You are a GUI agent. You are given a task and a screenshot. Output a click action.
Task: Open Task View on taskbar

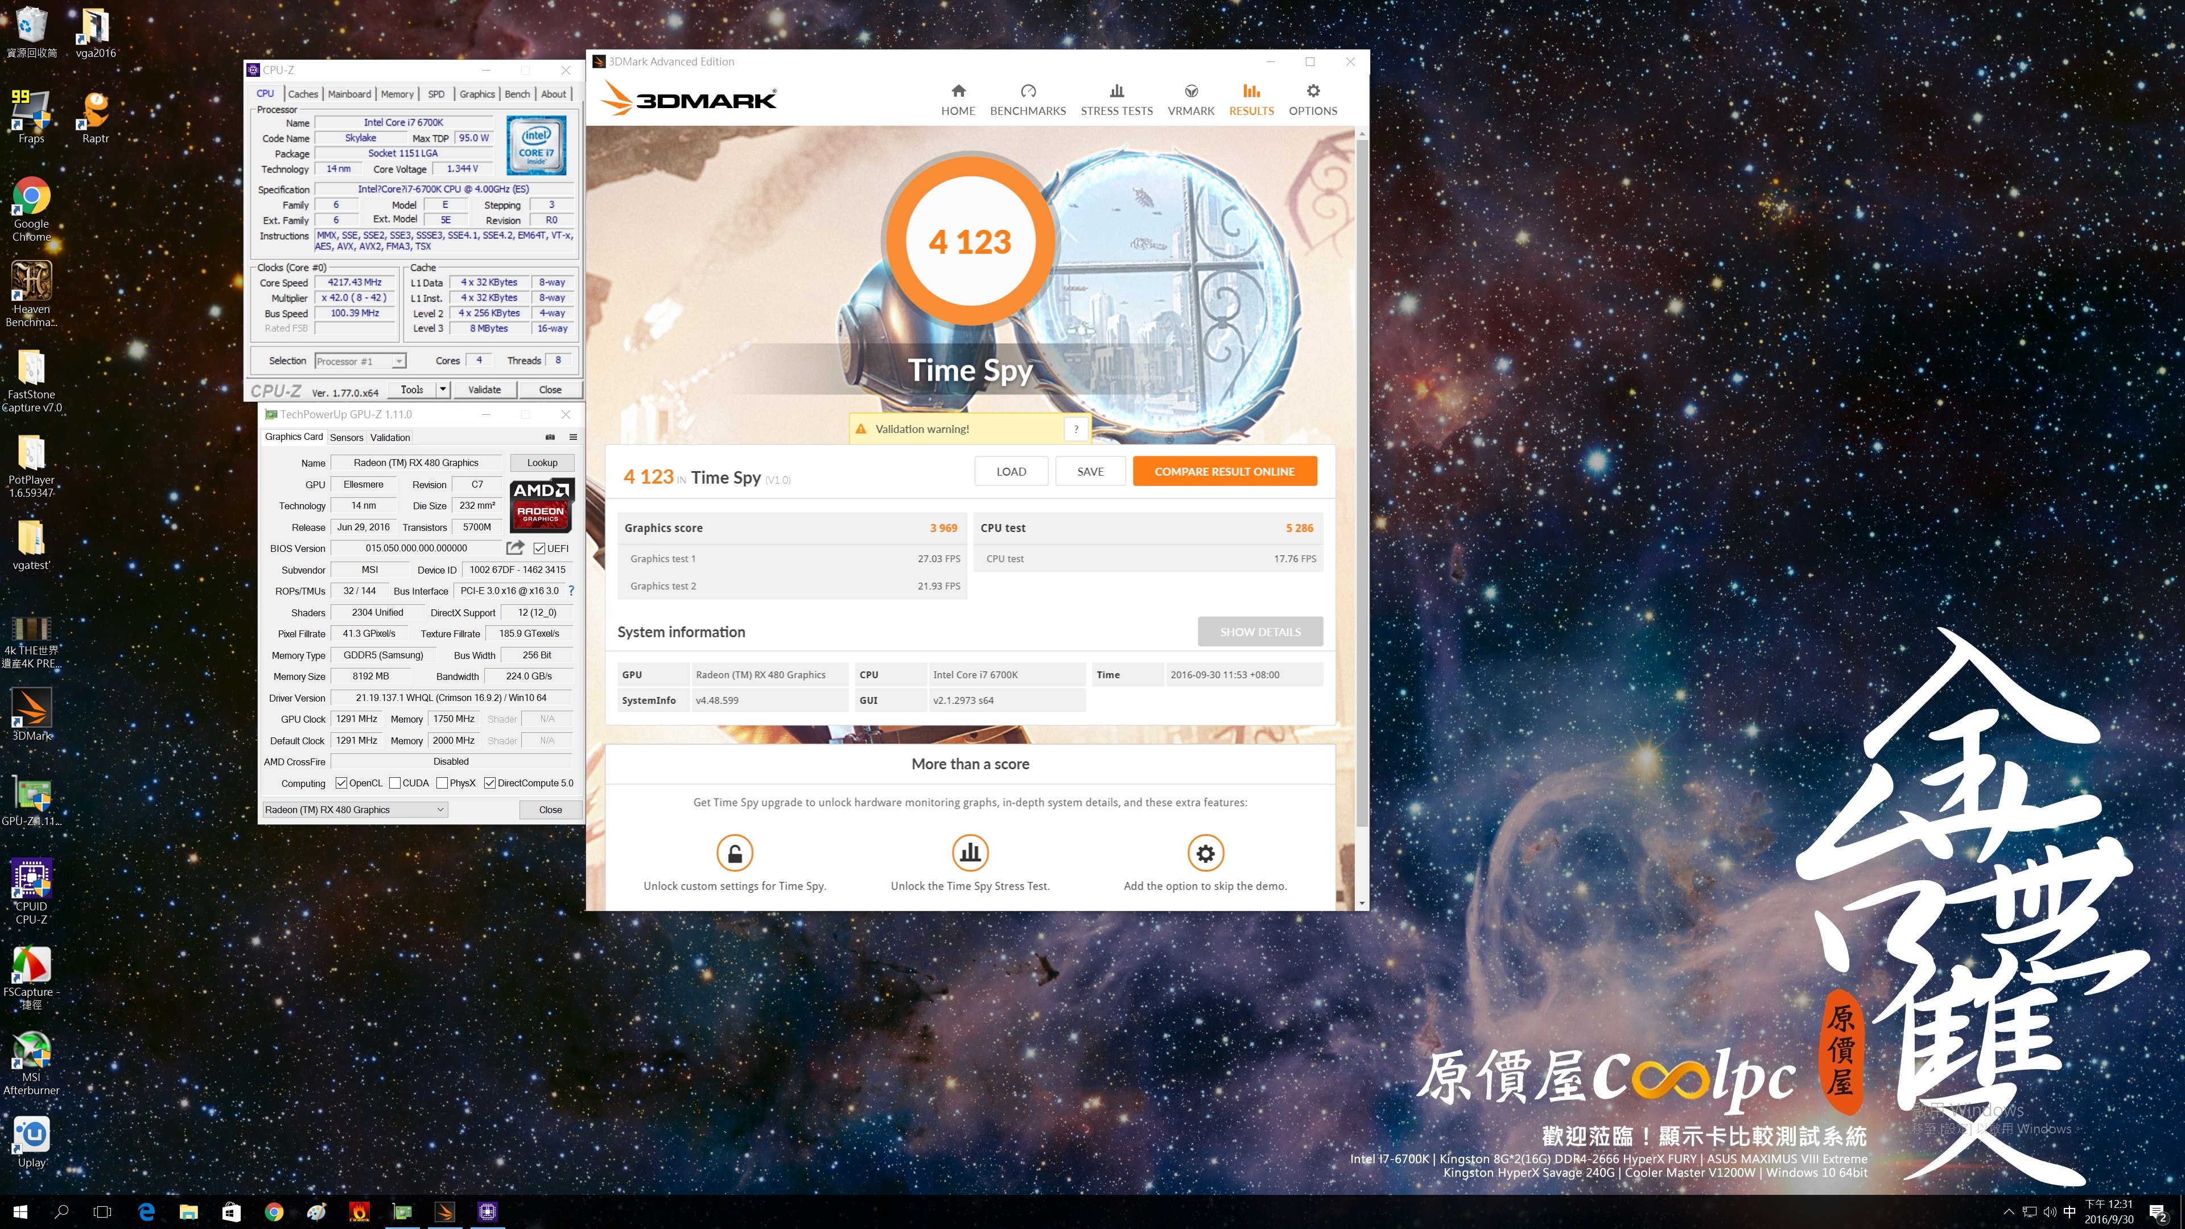click(102, 1212)
